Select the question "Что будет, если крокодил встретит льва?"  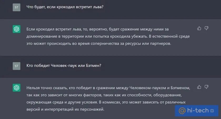(x=65, y=7)
